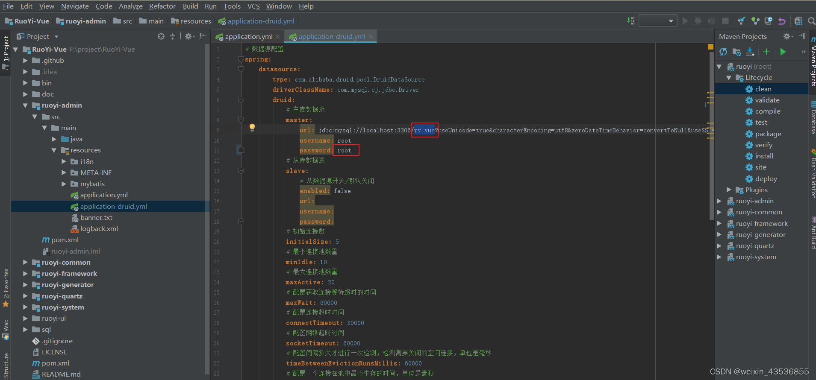Click the Stop square icon
The height and width of the screenshot is (380, 816).
725,21
